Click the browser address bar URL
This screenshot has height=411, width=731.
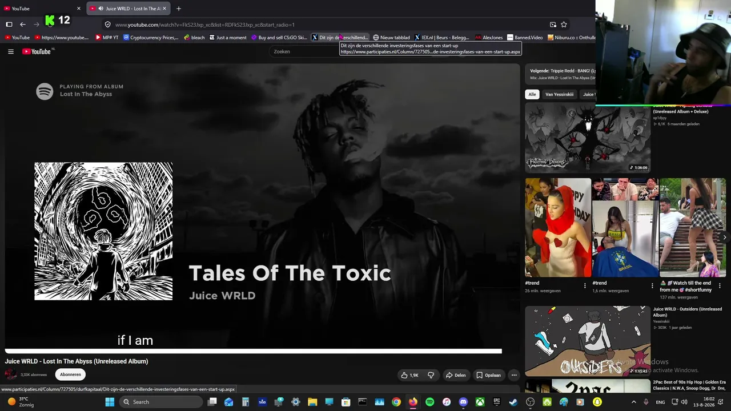coord(205,25)
